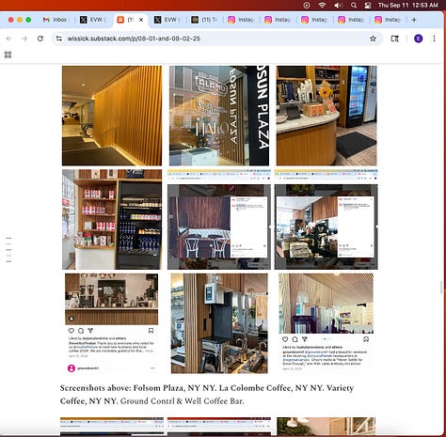The height and width of the screenshot is (437, 446).
Task: Click the pink groundcontrl profile avatar
Action: coord(72,368)
